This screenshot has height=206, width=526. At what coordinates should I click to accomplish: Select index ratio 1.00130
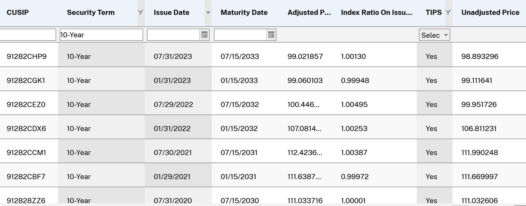point(353,56)
